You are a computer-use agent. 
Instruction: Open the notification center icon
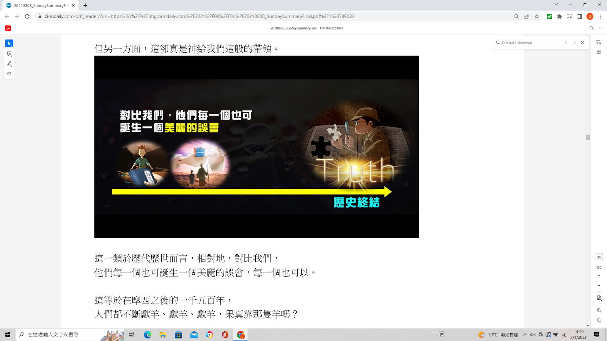(x=597, y=335)
